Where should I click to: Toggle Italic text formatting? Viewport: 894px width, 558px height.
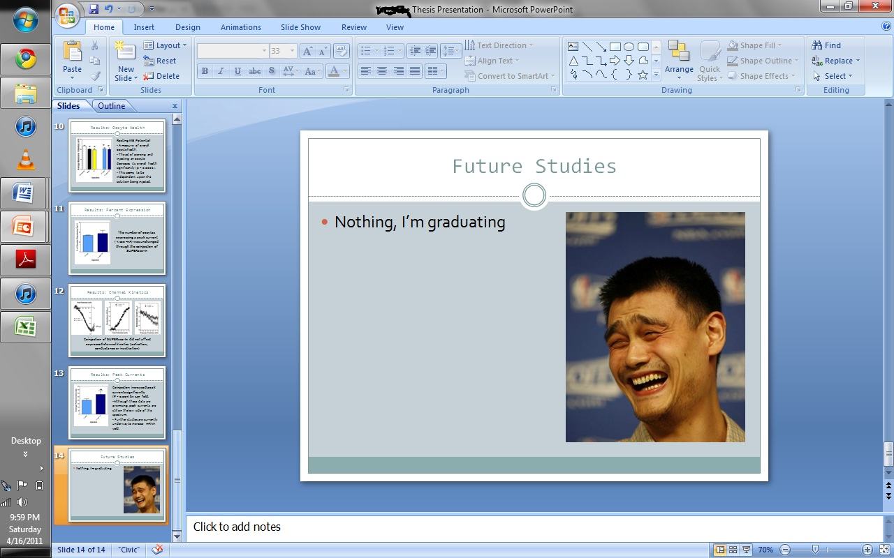(x=221, y=70)
